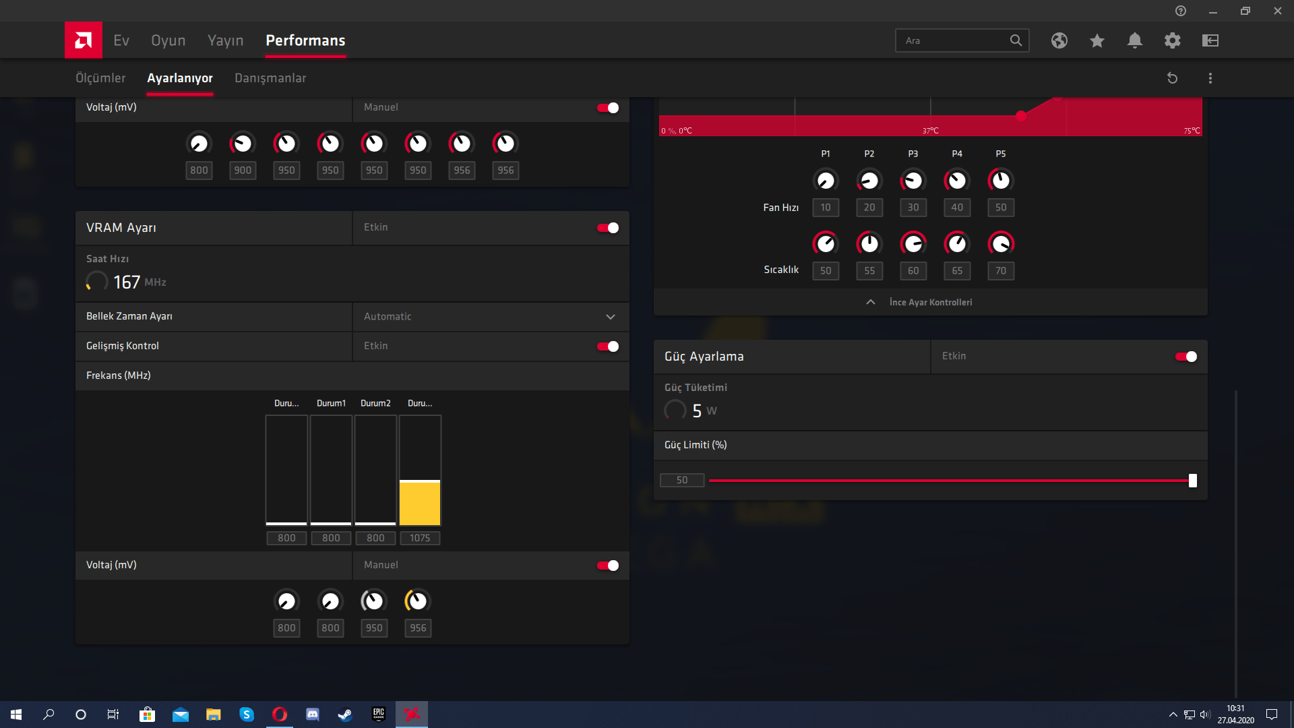Viewport: 1294px width, 728px height.
Task: Open settings gear icon
Action: pos(1172,40)
